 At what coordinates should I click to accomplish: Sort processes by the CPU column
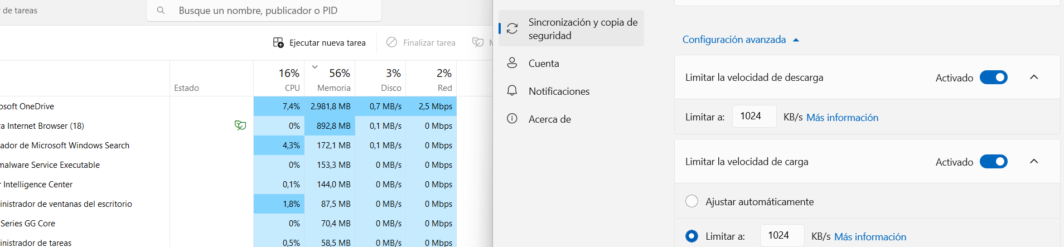tap(279, 79)
